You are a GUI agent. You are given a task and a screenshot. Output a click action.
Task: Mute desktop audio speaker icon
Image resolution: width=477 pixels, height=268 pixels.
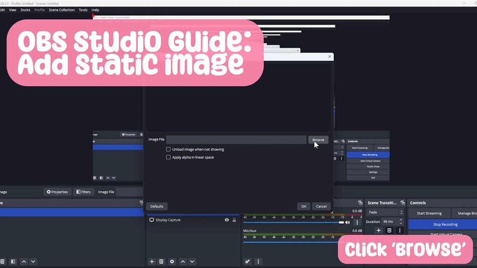tap(348, 222)
